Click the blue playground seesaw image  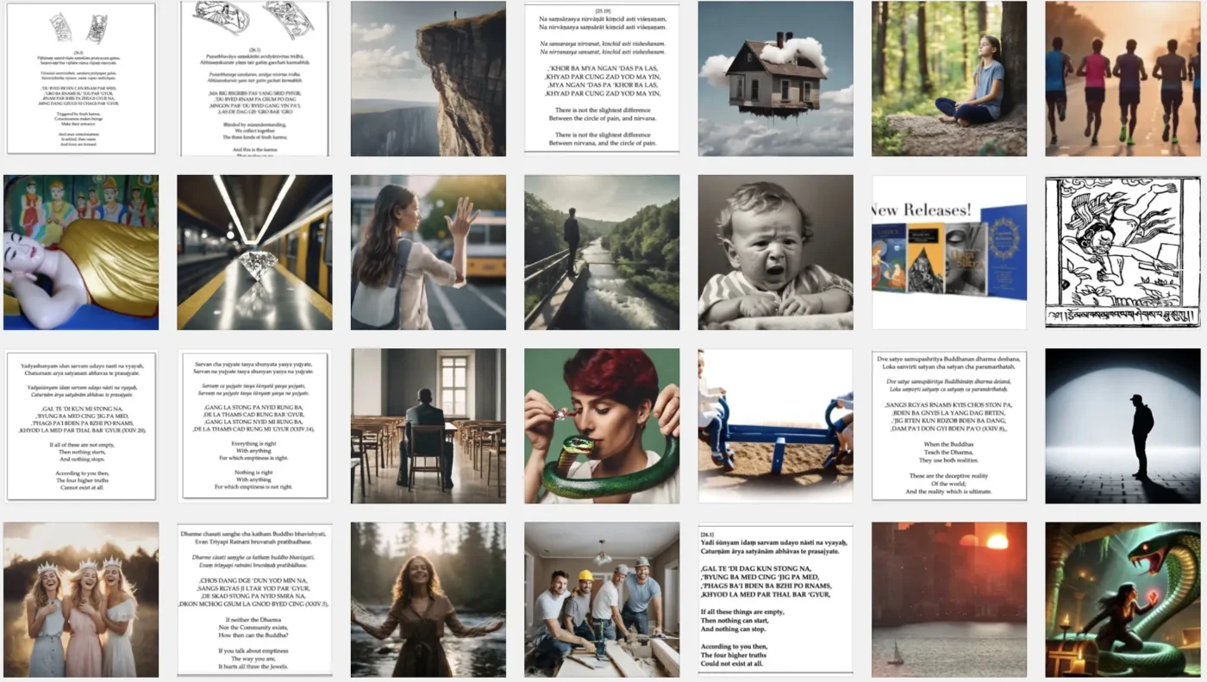(x=775, y=426)
